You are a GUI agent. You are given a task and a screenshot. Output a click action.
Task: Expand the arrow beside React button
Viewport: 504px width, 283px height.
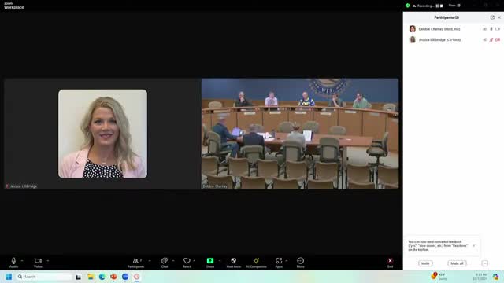coord(195,260)
